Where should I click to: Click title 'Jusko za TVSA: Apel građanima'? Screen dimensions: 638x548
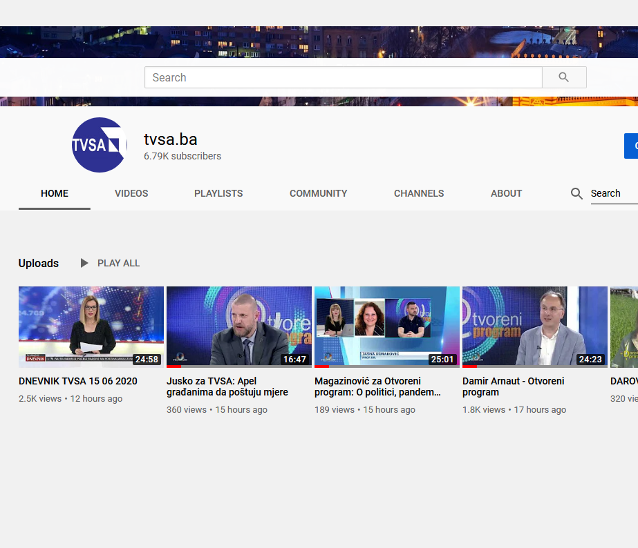(227, 386)
